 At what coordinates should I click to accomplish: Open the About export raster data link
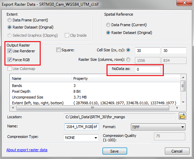pyautogui.click(x=27, y=150)
